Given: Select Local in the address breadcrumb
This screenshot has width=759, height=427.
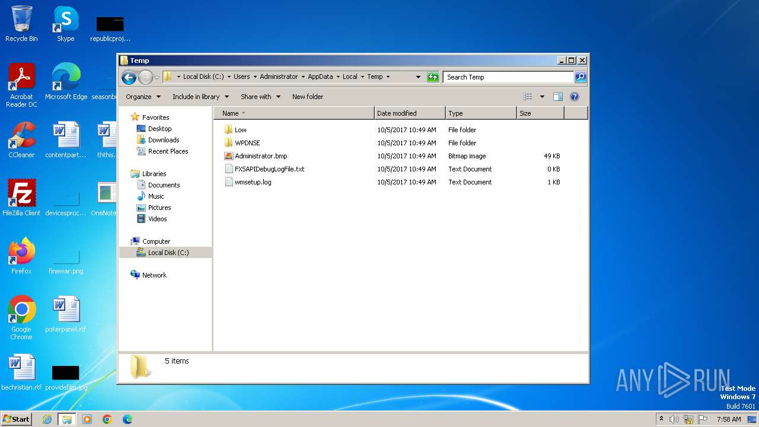Looking at the screenshot, I should pyautogui.click(x=350, y=77).
